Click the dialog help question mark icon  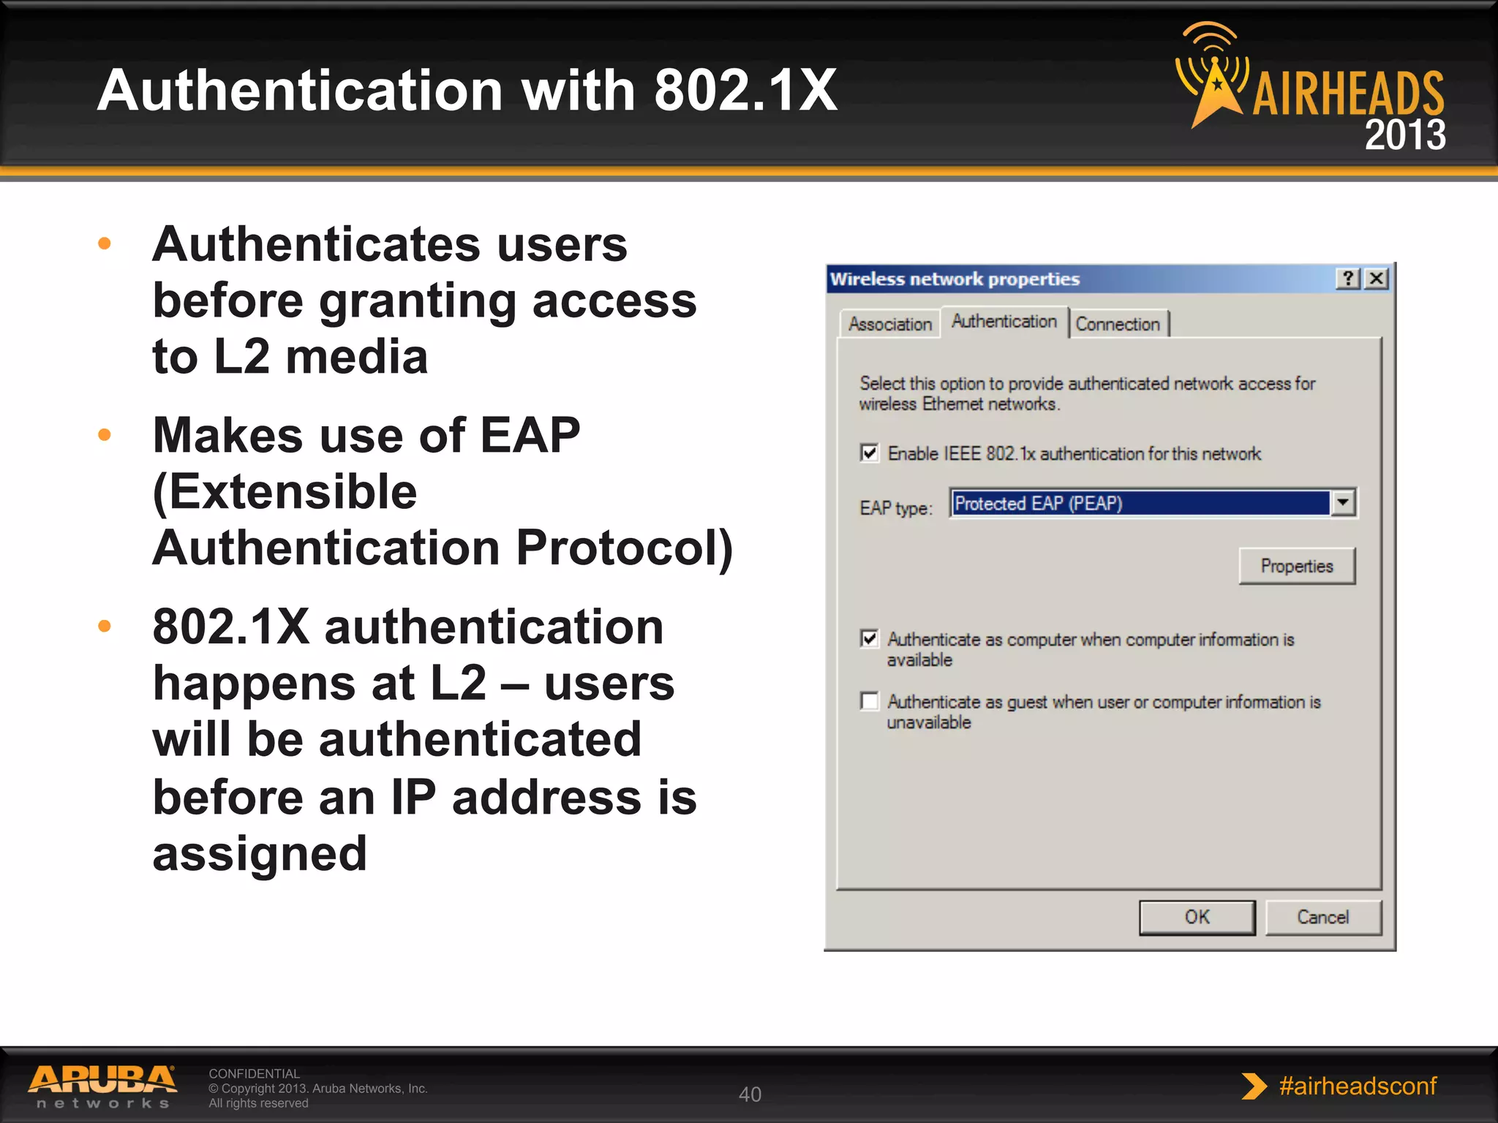click(x=1348, y=279)
